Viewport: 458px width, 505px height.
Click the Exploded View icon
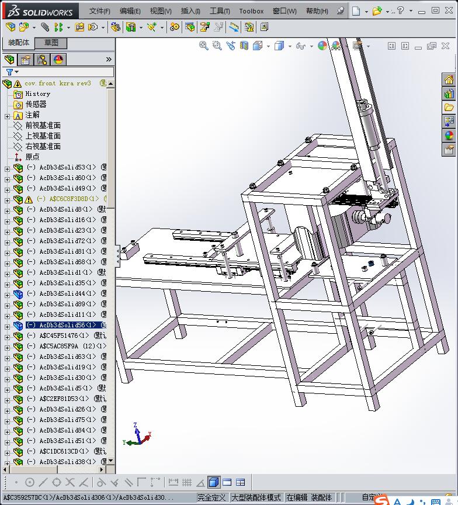pyautogui.click(x=204, y=27)
